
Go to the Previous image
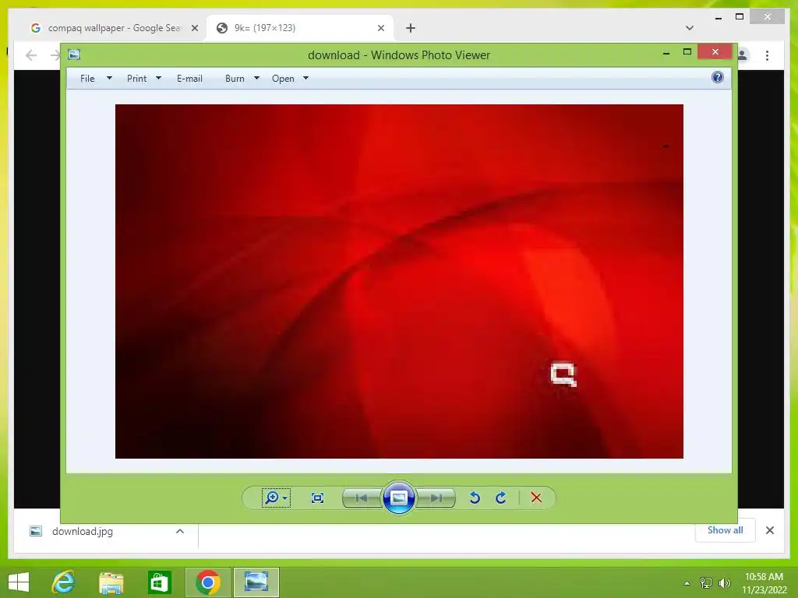pyautogui.click(x=362, y=498)
